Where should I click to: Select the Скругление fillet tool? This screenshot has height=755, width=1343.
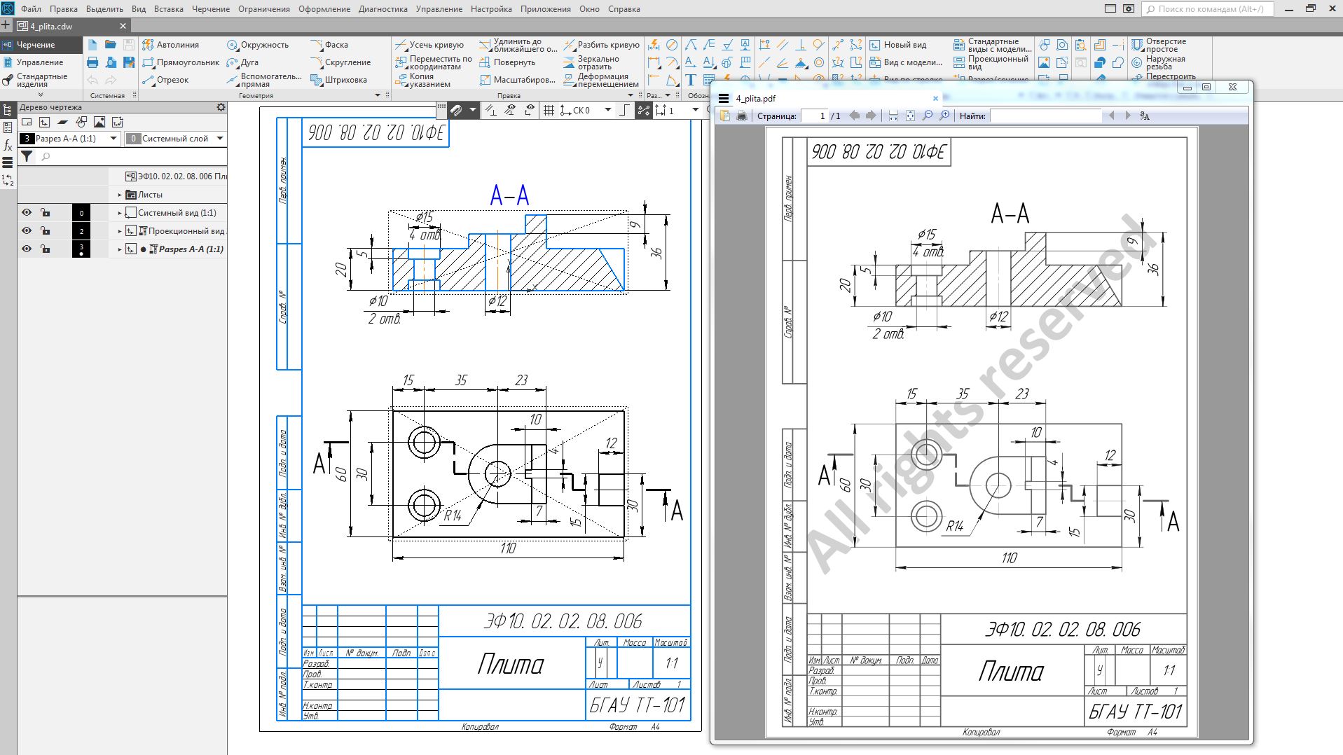coord(340,62)
